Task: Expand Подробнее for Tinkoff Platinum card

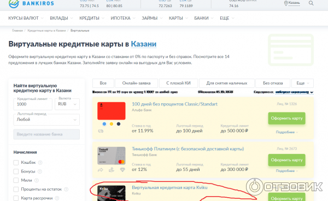Action: coord(287,171)
